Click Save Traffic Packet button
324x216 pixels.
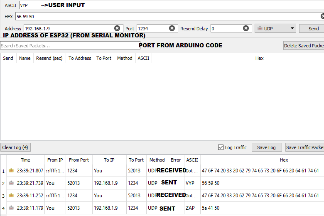(304, 147)
